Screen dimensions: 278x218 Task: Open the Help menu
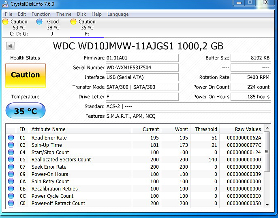pos(96,14)
